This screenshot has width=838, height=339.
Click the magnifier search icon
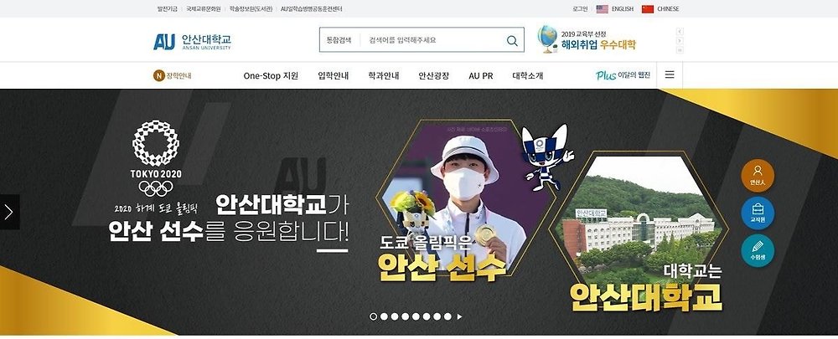pyautogui.click(x=512, y=40)
